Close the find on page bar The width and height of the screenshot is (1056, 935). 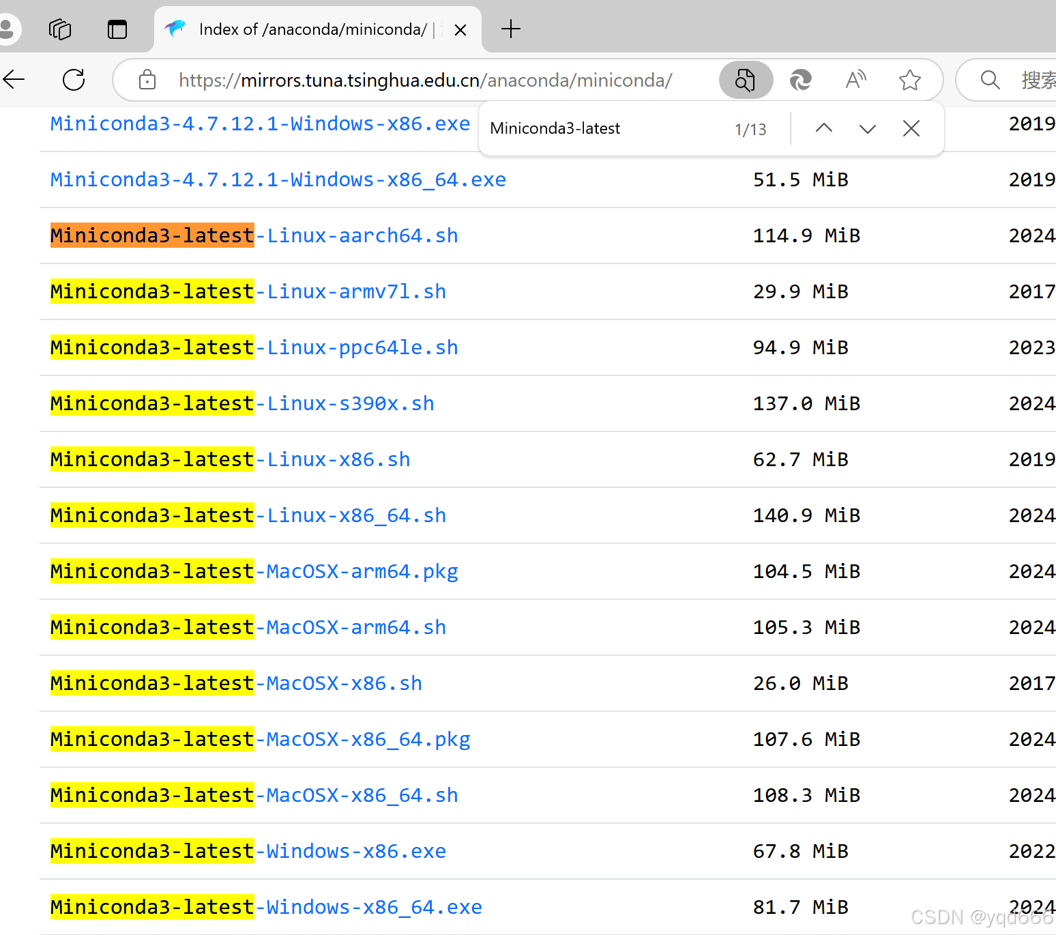[x=911, y=128]
